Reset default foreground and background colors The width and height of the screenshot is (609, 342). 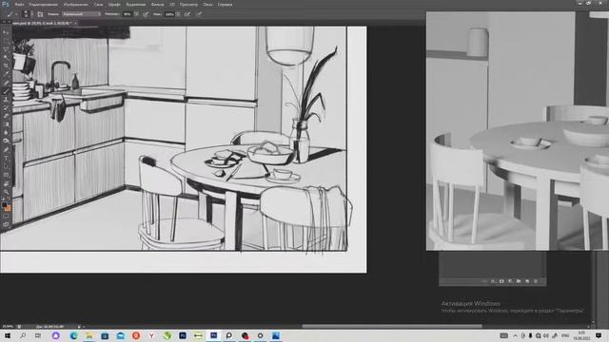click(3, 199)
